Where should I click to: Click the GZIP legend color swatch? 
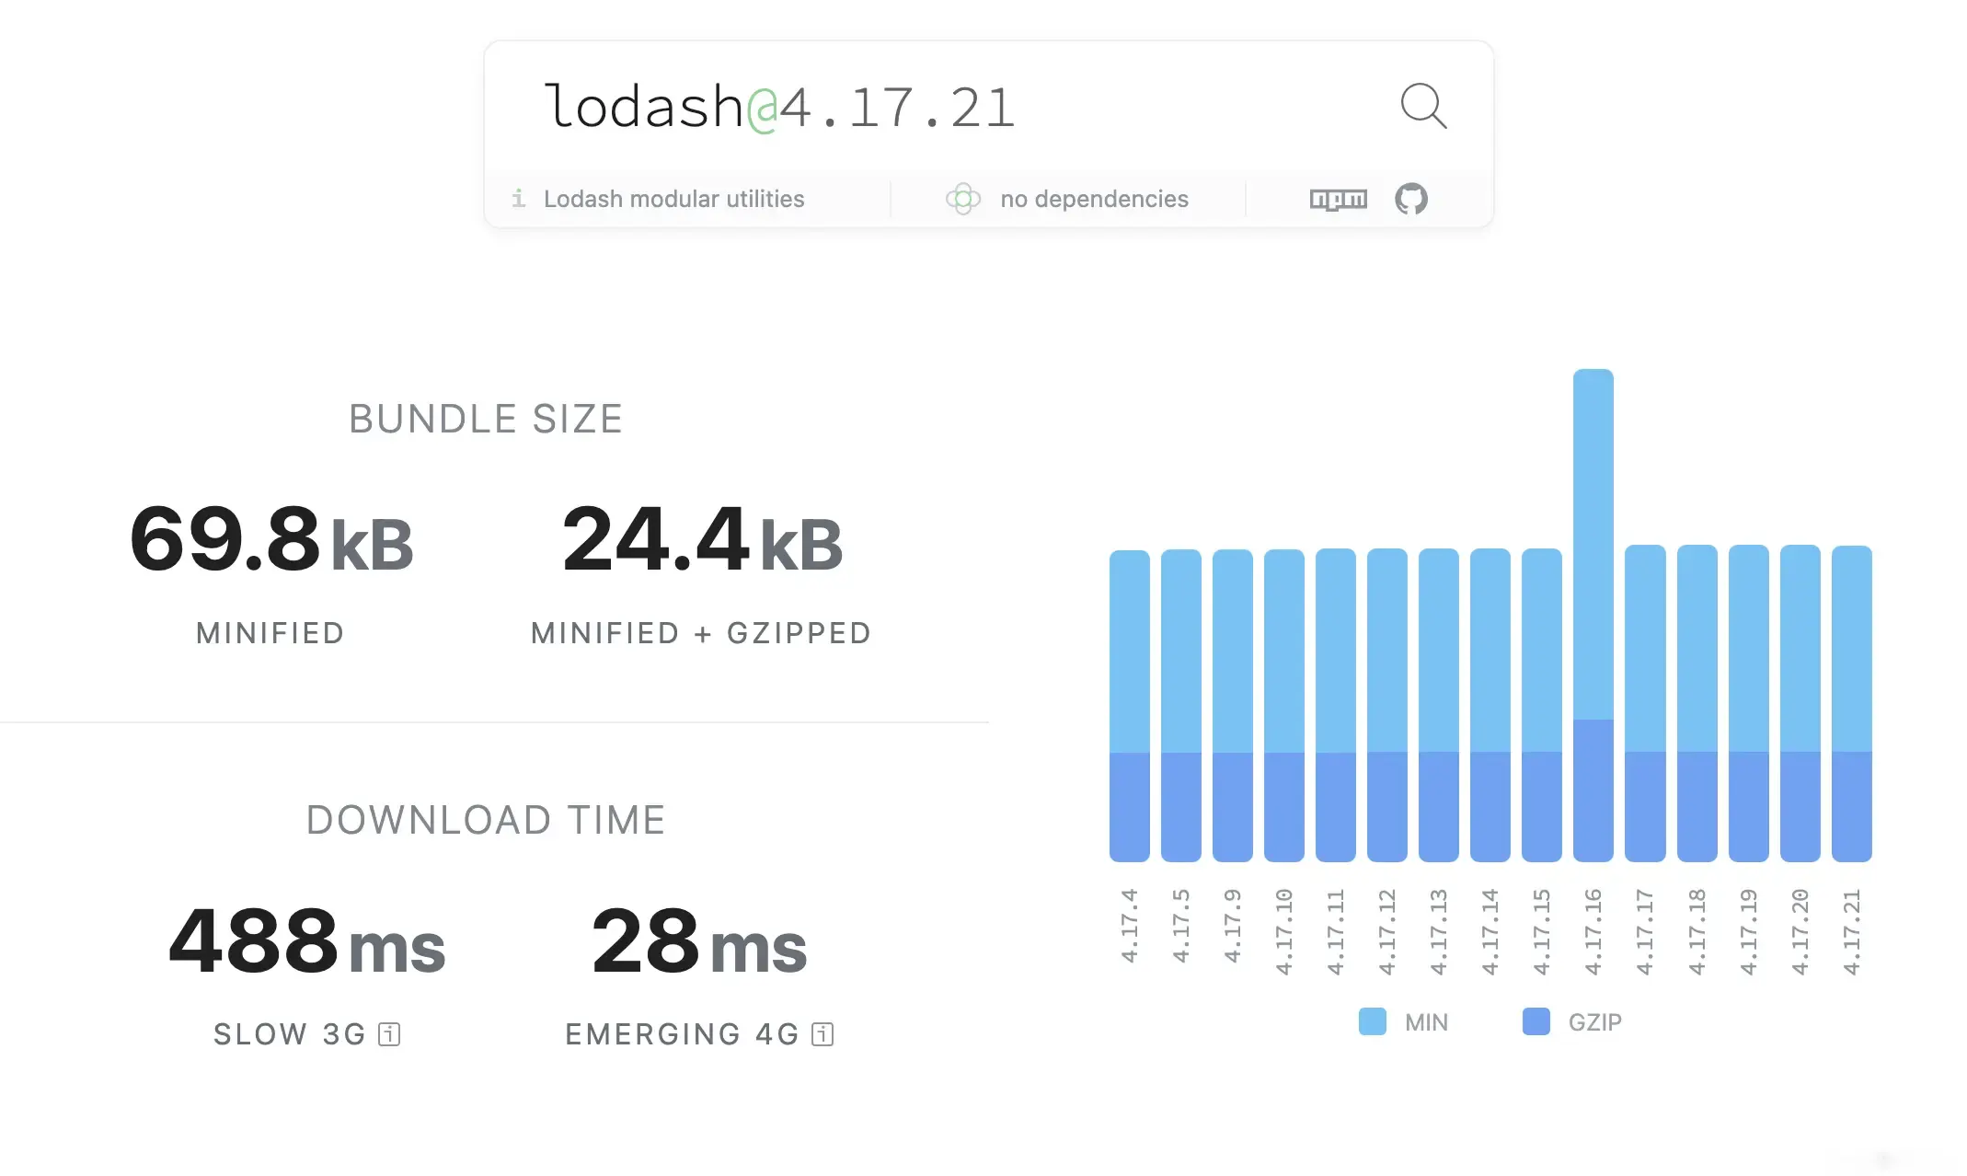(x=1536, y=1021)
